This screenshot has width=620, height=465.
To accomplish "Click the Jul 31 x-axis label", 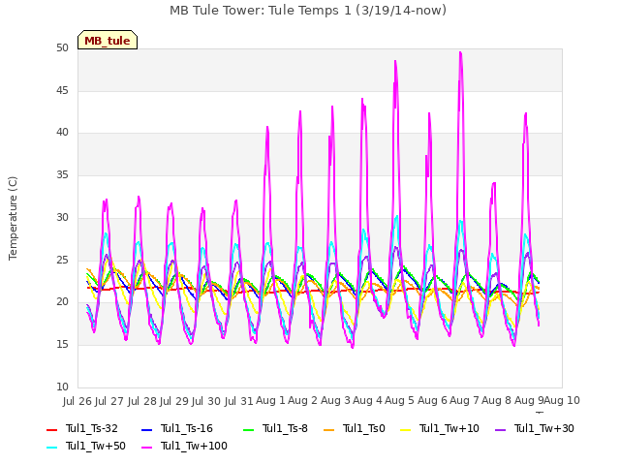I will [239, 401].
